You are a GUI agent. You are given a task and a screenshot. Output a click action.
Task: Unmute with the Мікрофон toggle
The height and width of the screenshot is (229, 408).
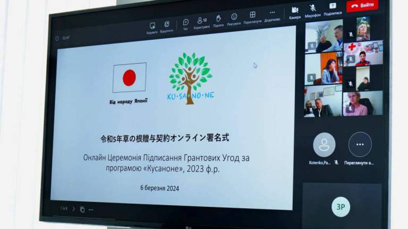(x=313, y=11)
